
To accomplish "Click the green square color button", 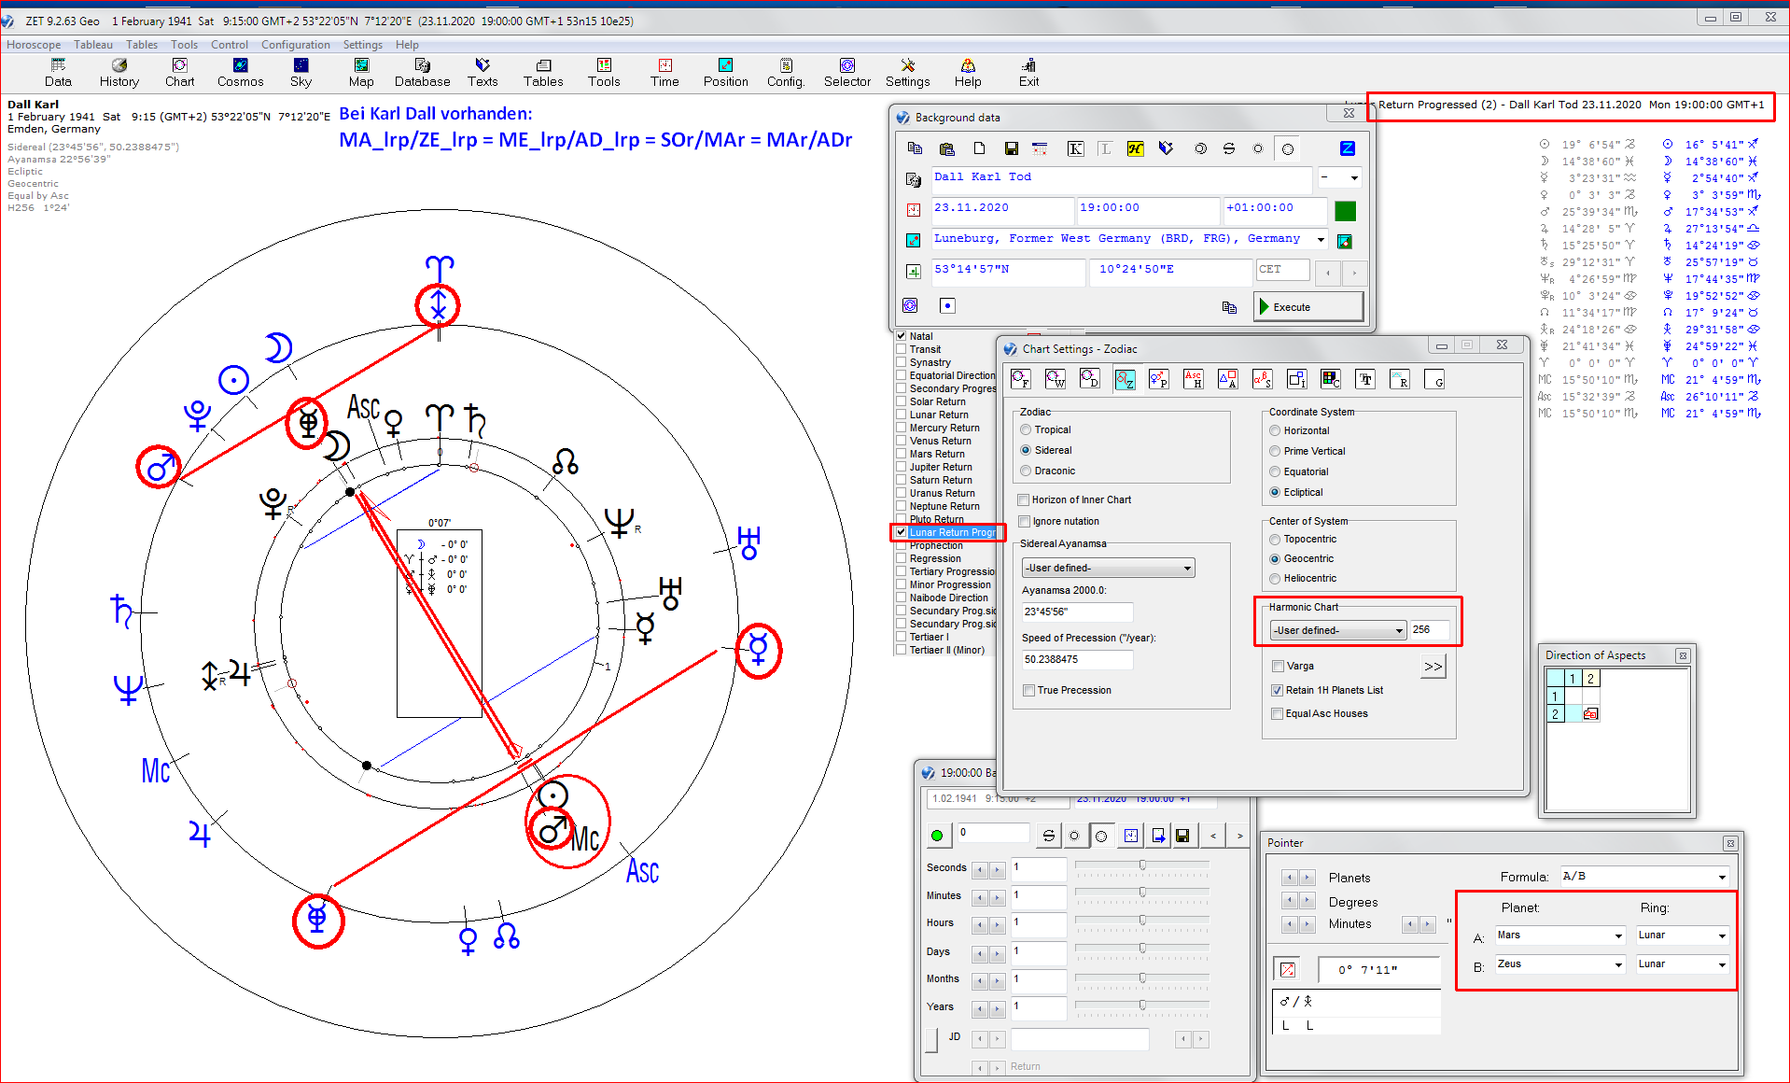I will [x=1345, y=211].
